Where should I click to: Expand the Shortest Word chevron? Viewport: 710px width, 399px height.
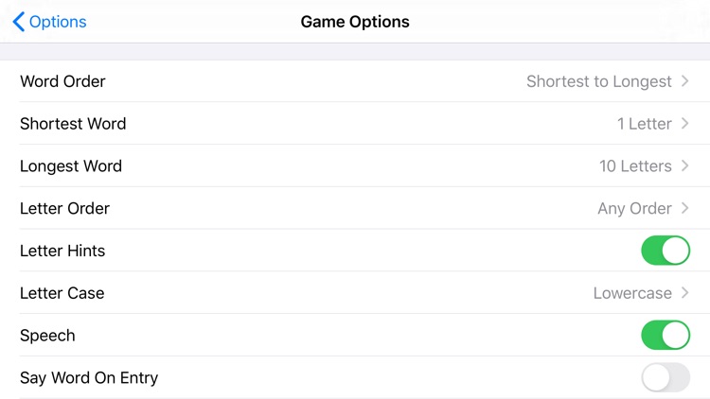point(685,124)
